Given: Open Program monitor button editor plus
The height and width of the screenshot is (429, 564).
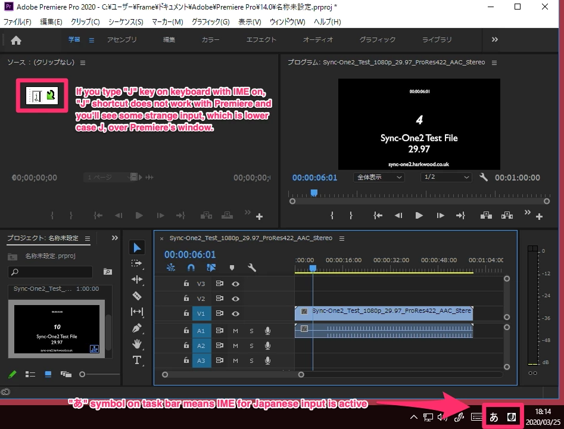Looking at the screenshot, I should click(x=539, y=216).
